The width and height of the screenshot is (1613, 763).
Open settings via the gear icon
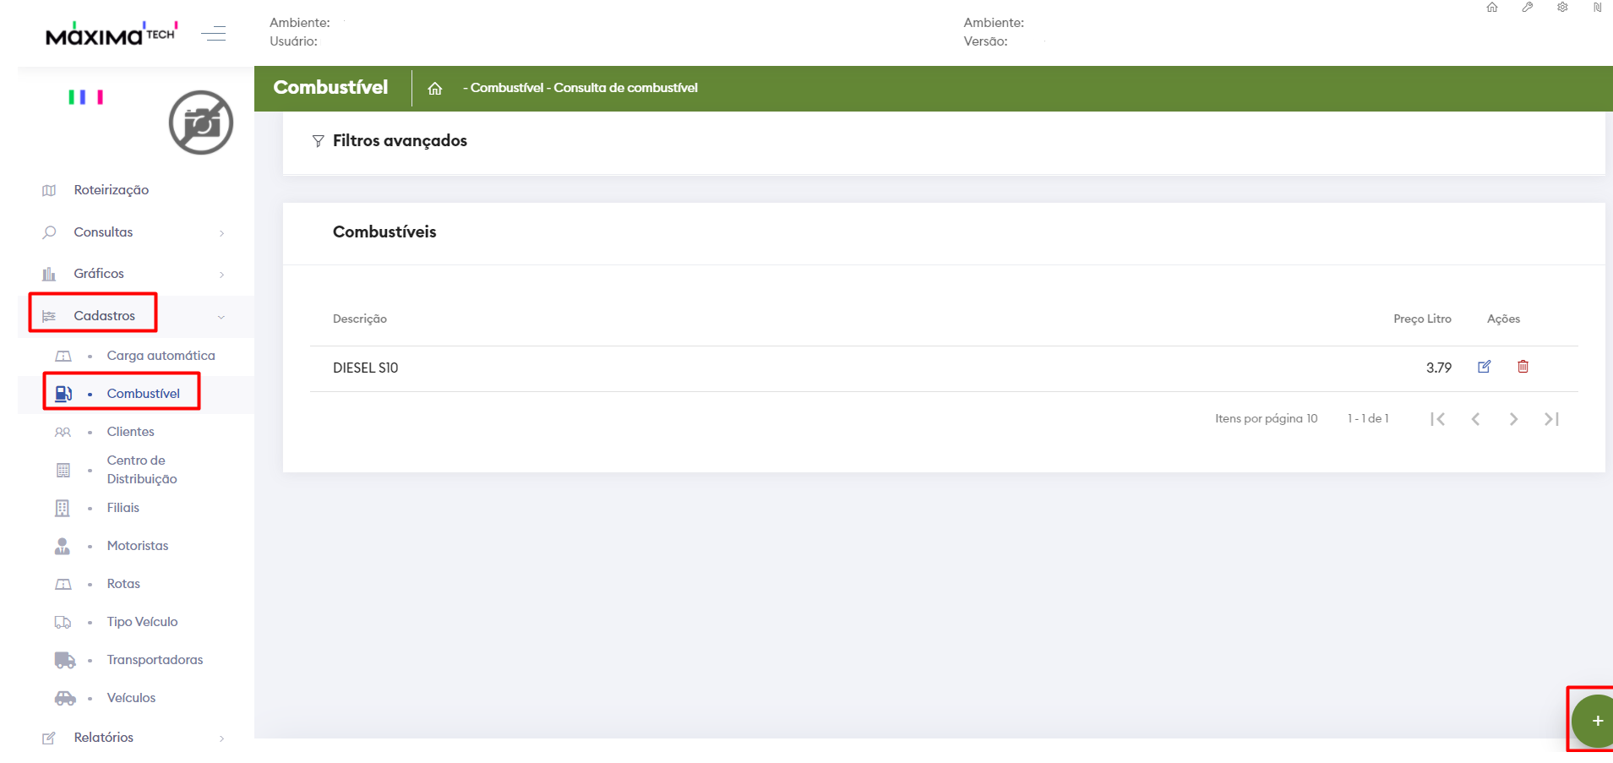(x=1562, y=8)
